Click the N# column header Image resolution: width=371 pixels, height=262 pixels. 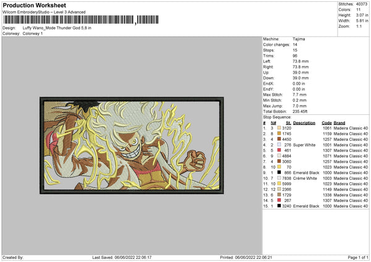273,123
